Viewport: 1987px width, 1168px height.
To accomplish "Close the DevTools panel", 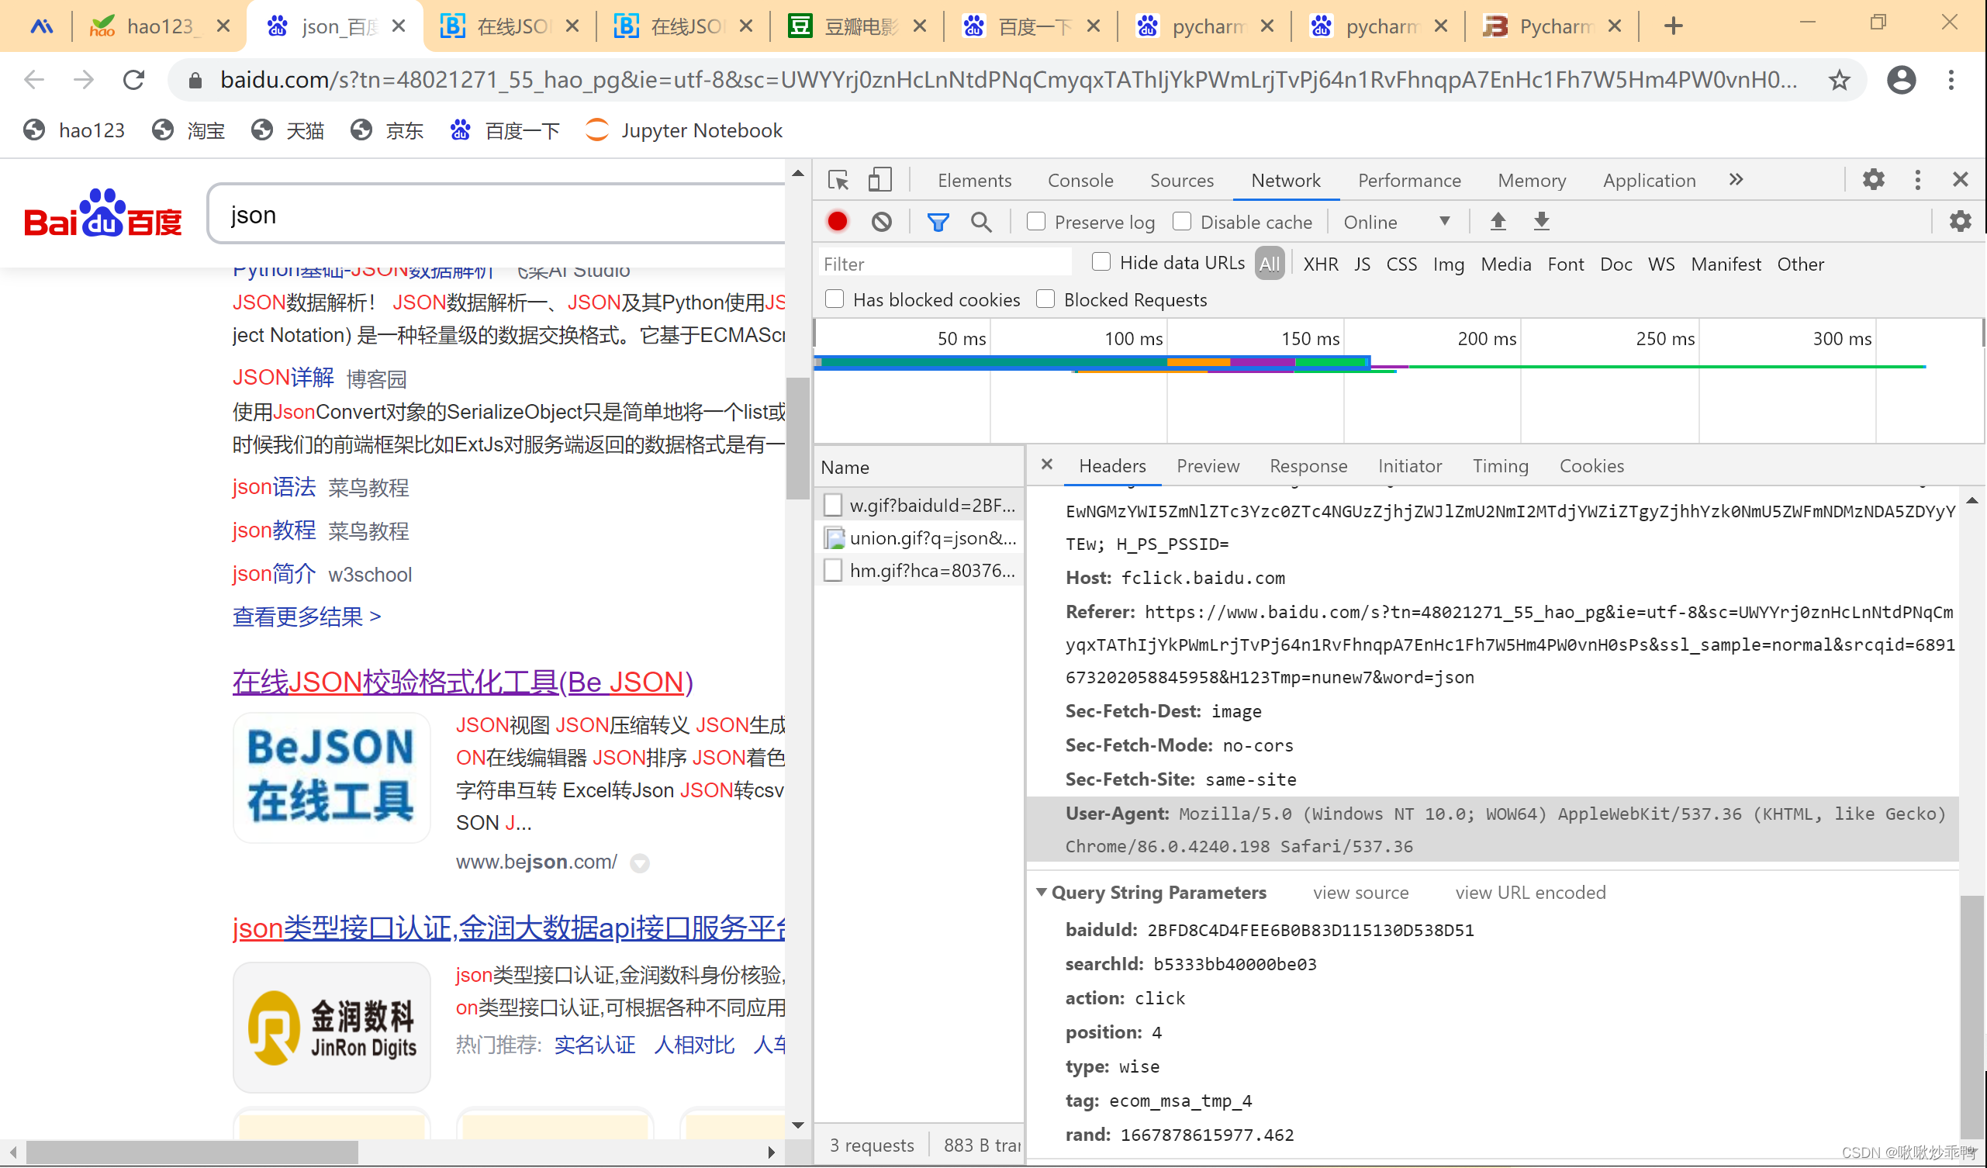I will (1960, 180).
